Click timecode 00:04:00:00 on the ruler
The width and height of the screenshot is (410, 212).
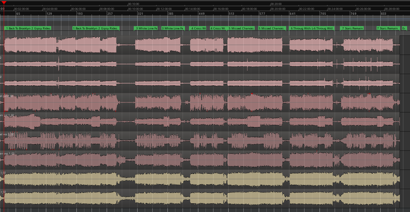pos(50,9)
